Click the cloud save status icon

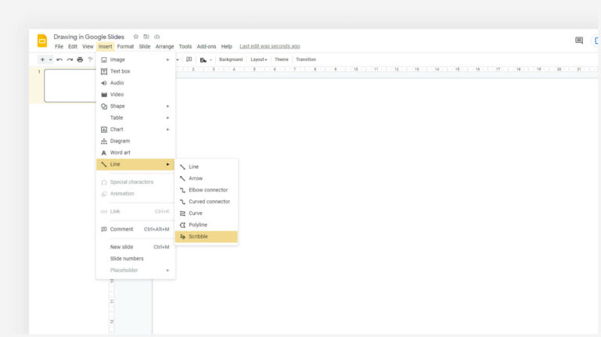pos(157,37)
